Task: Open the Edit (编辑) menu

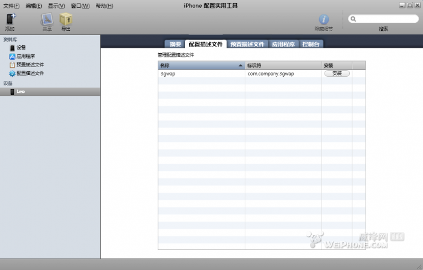Action: coord(34,5)
